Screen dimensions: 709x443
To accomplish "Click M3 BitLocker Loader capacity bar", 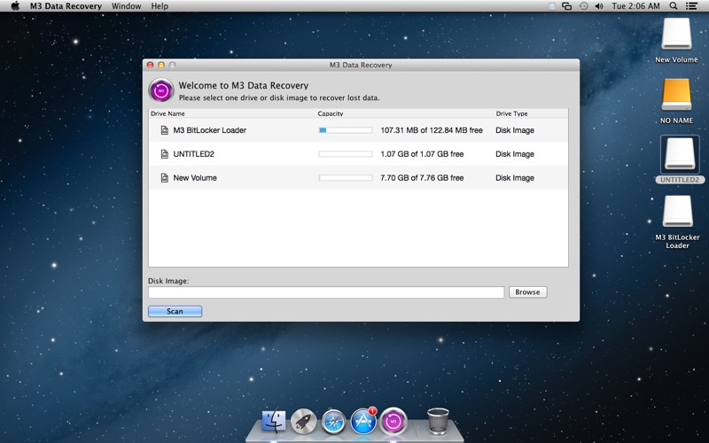I will click(x=346, y=130).
